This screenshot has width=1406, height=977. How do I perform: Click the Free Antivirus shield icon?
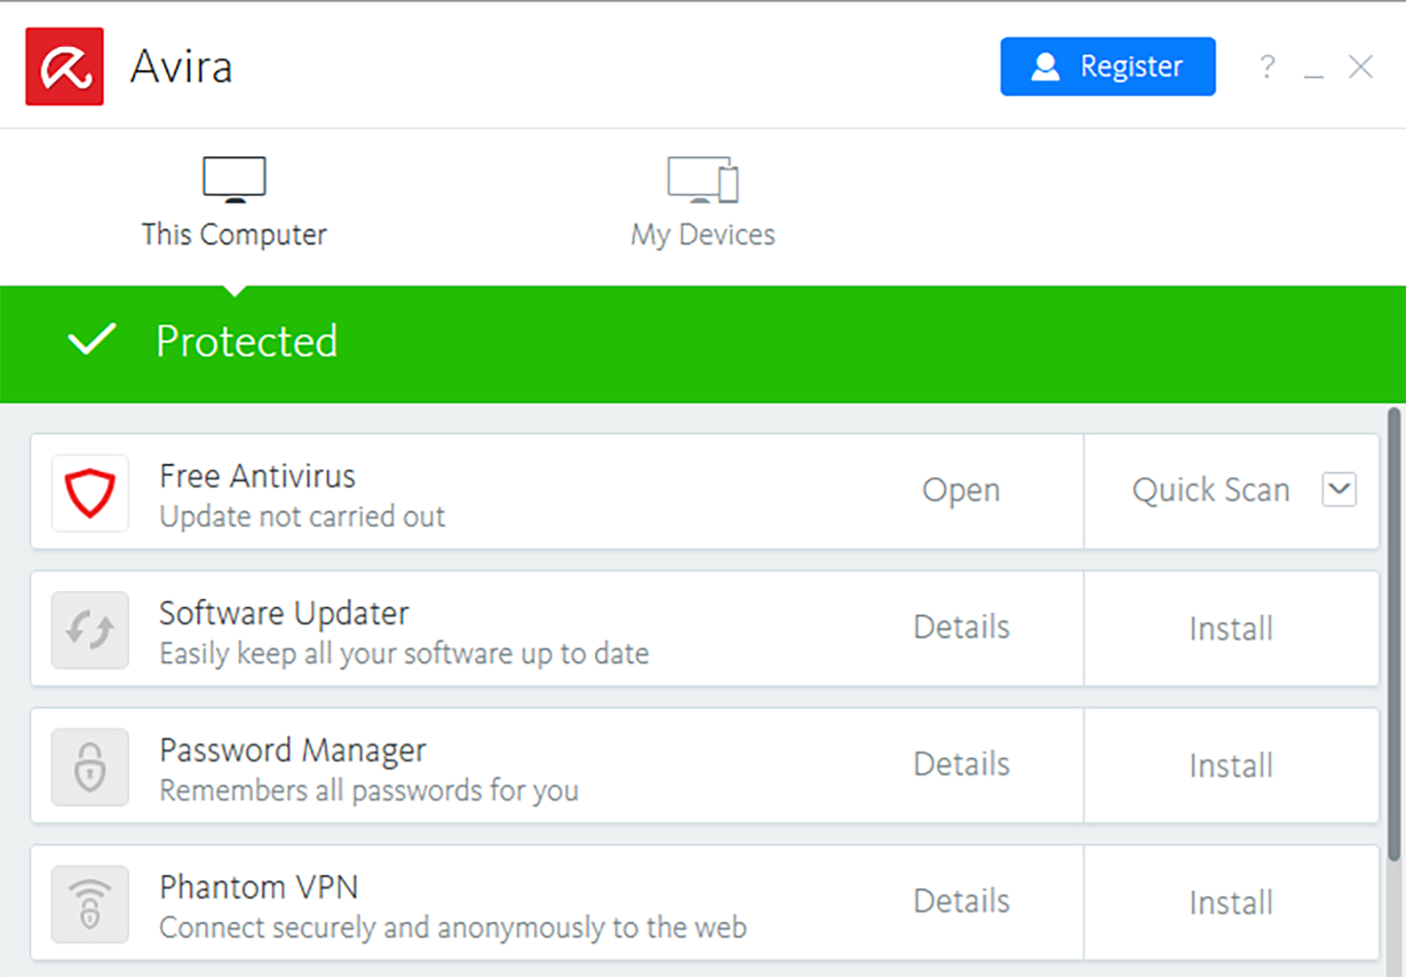click(90, 492)
